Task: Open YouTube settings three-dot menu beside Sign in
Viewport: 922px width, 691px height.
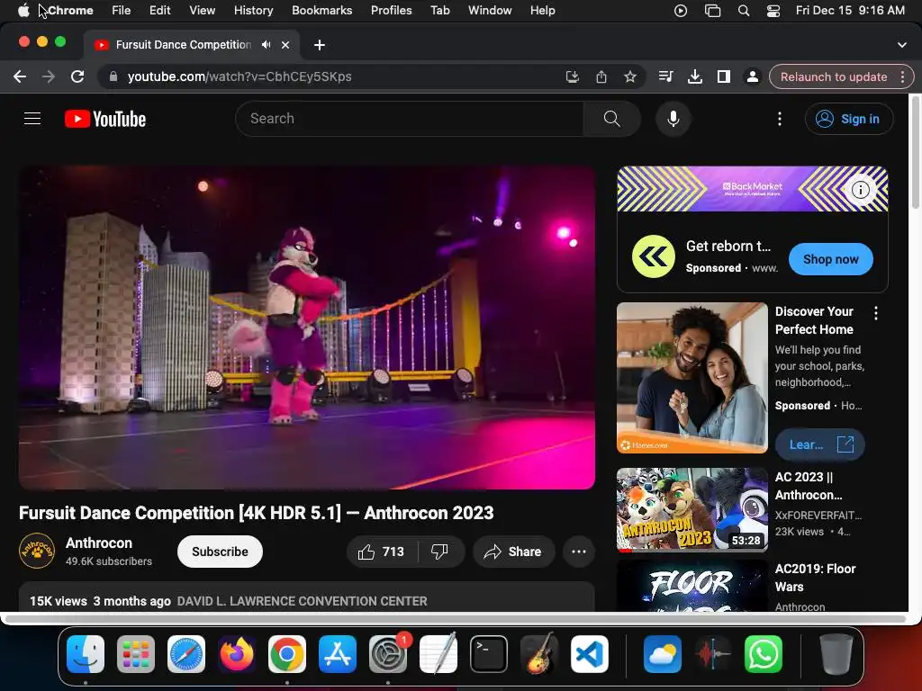Action: click(x=780, y=119)
